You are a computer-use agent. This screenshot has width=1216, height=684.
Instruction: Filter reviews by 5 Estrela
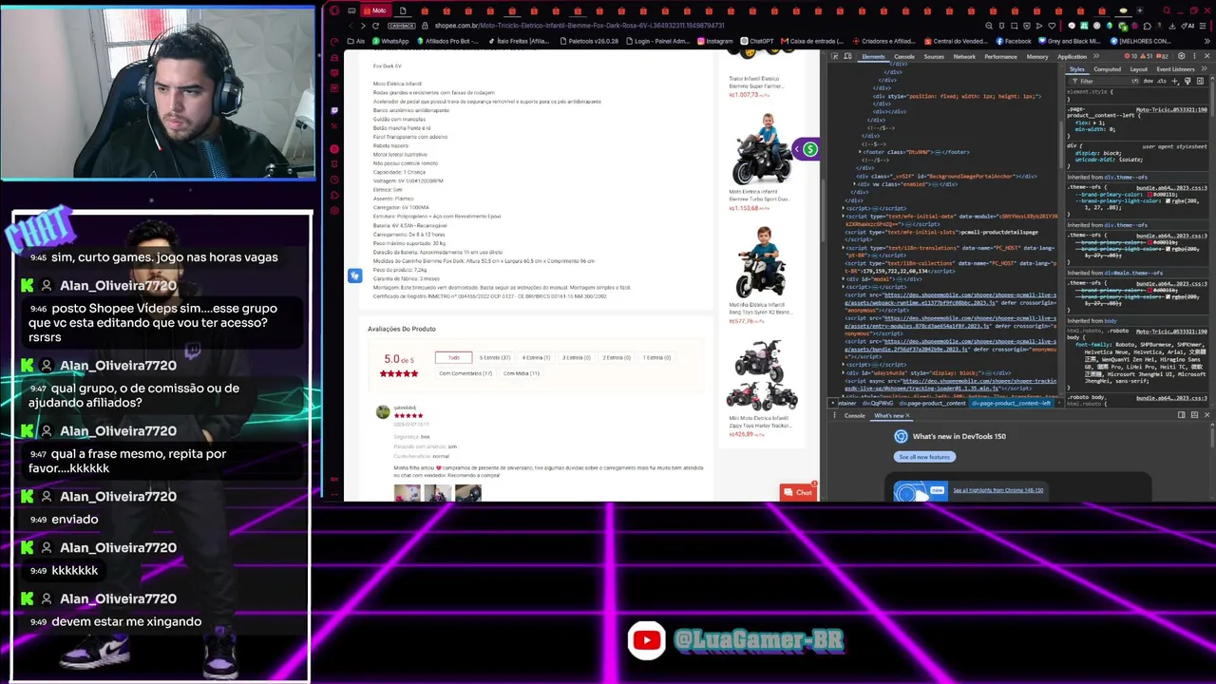(495, 357)
